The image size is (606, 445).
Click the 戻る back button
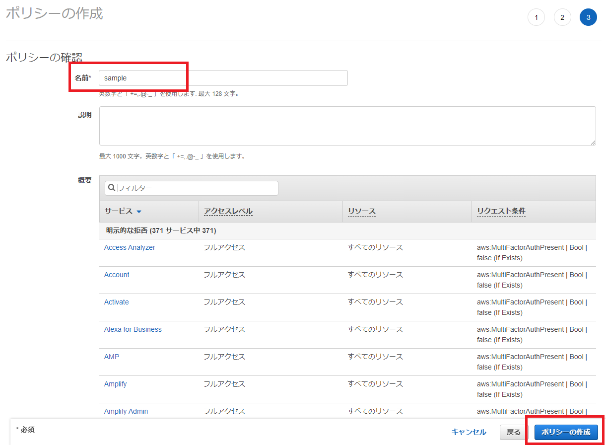tap(513, 432)
